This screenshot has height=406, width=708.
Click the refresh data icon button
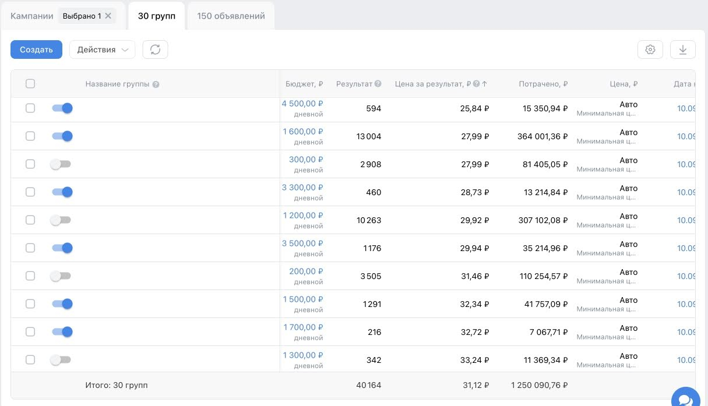click(155, 50)
